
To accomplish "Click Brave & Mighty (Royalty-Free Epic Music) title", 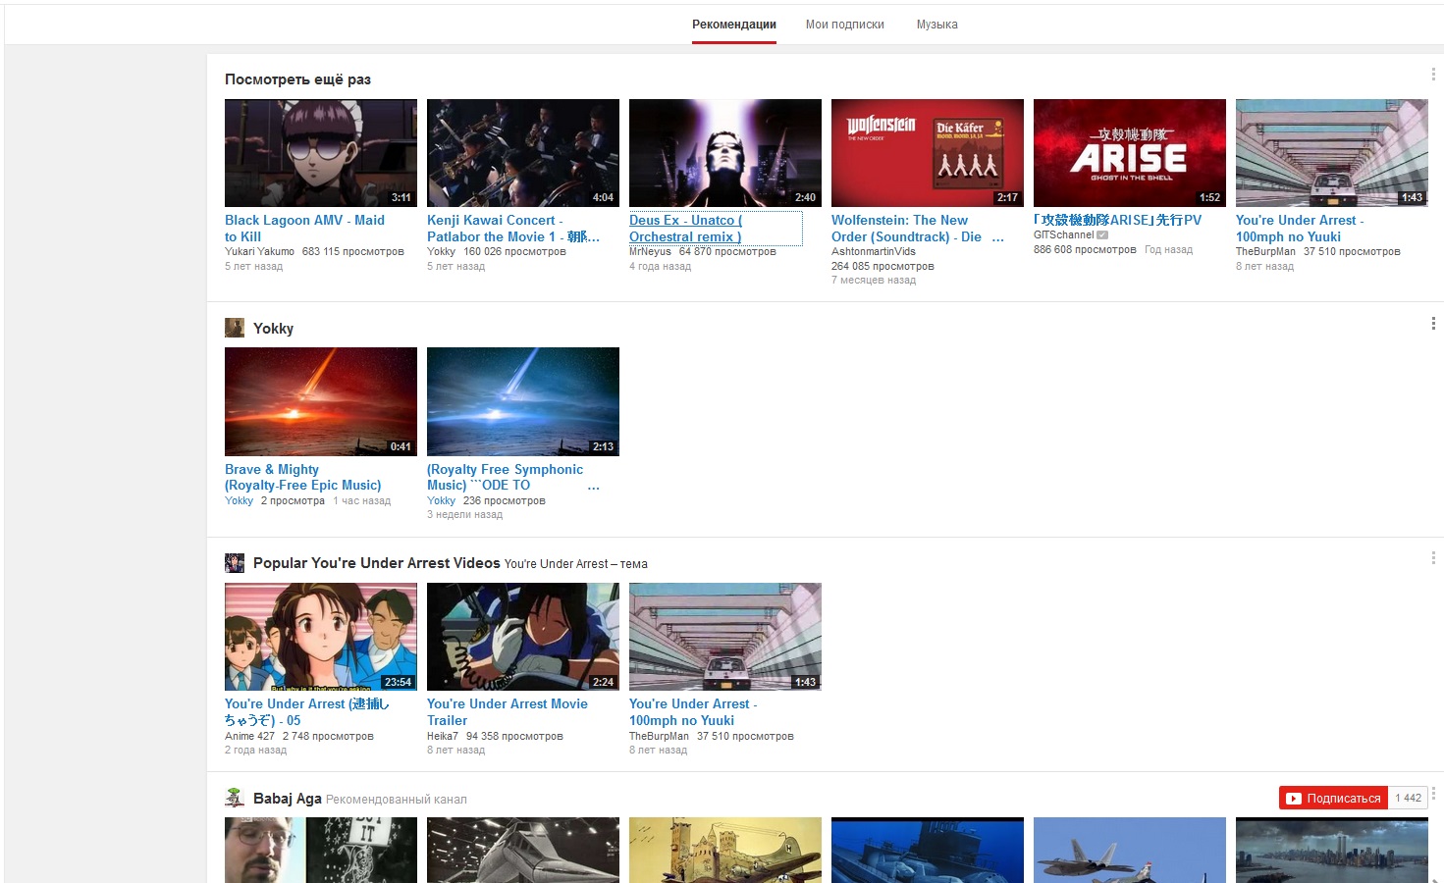I will pos(302,477).
